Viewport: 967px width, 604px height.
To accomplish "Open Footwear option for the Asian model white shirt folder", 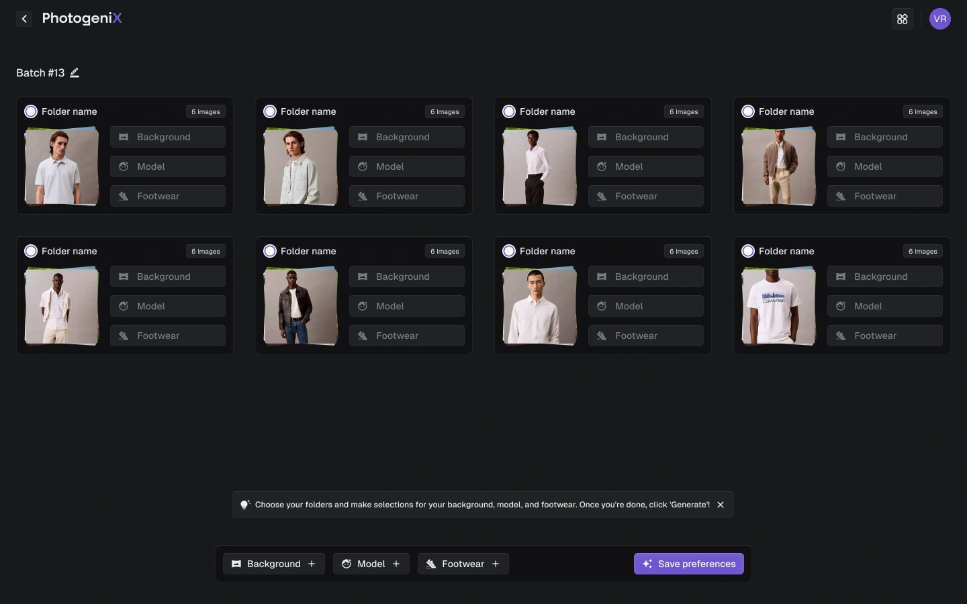I will tap(645, 336).
